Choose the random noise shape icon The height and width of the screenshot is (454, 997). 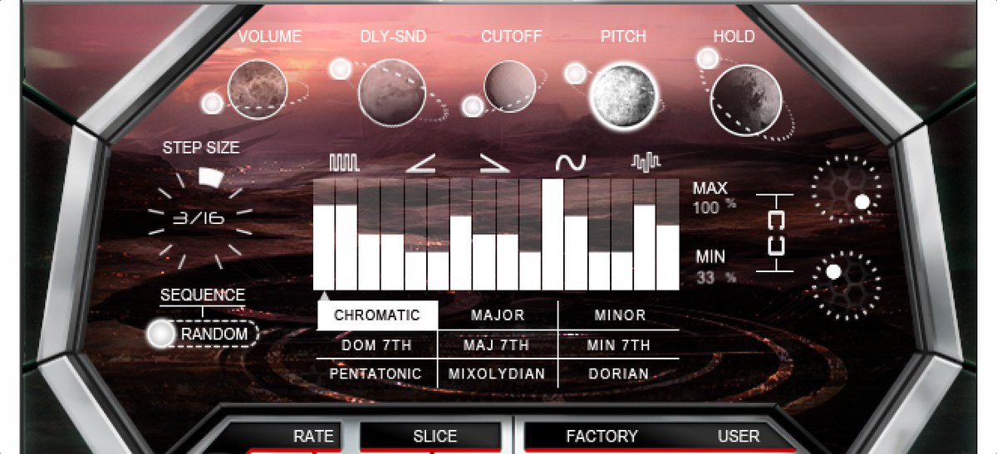pyautogui.click(x=646, y=162)
